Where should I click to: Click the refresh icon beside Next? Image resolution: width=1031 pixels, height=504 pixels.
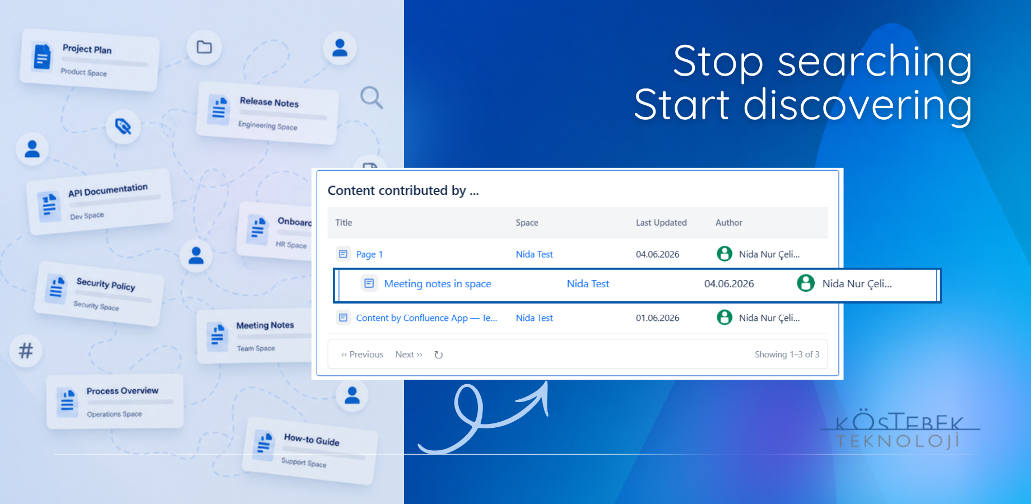point(439,354)
